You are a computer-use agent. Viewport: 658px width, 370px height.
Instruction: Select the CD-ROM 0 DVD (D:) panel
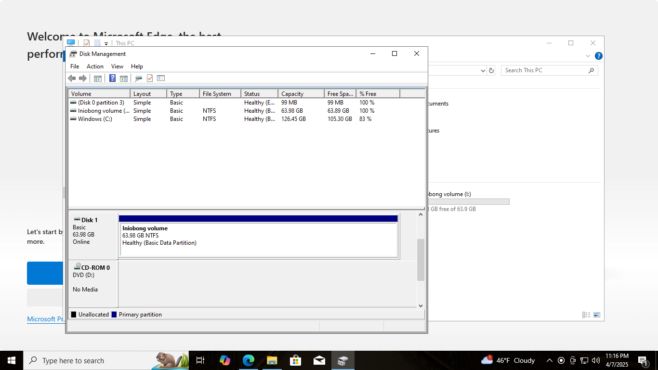click(93, 284)
